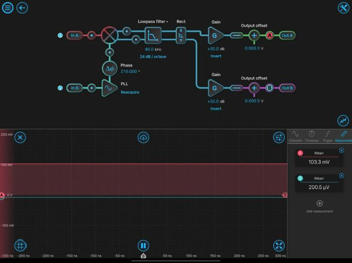This screenshot has width=352, height=263.
Task: Pause the oscilloscope acquisition
Action: point(143,245)
